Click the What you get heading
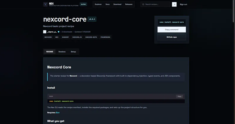 (56, 121)
